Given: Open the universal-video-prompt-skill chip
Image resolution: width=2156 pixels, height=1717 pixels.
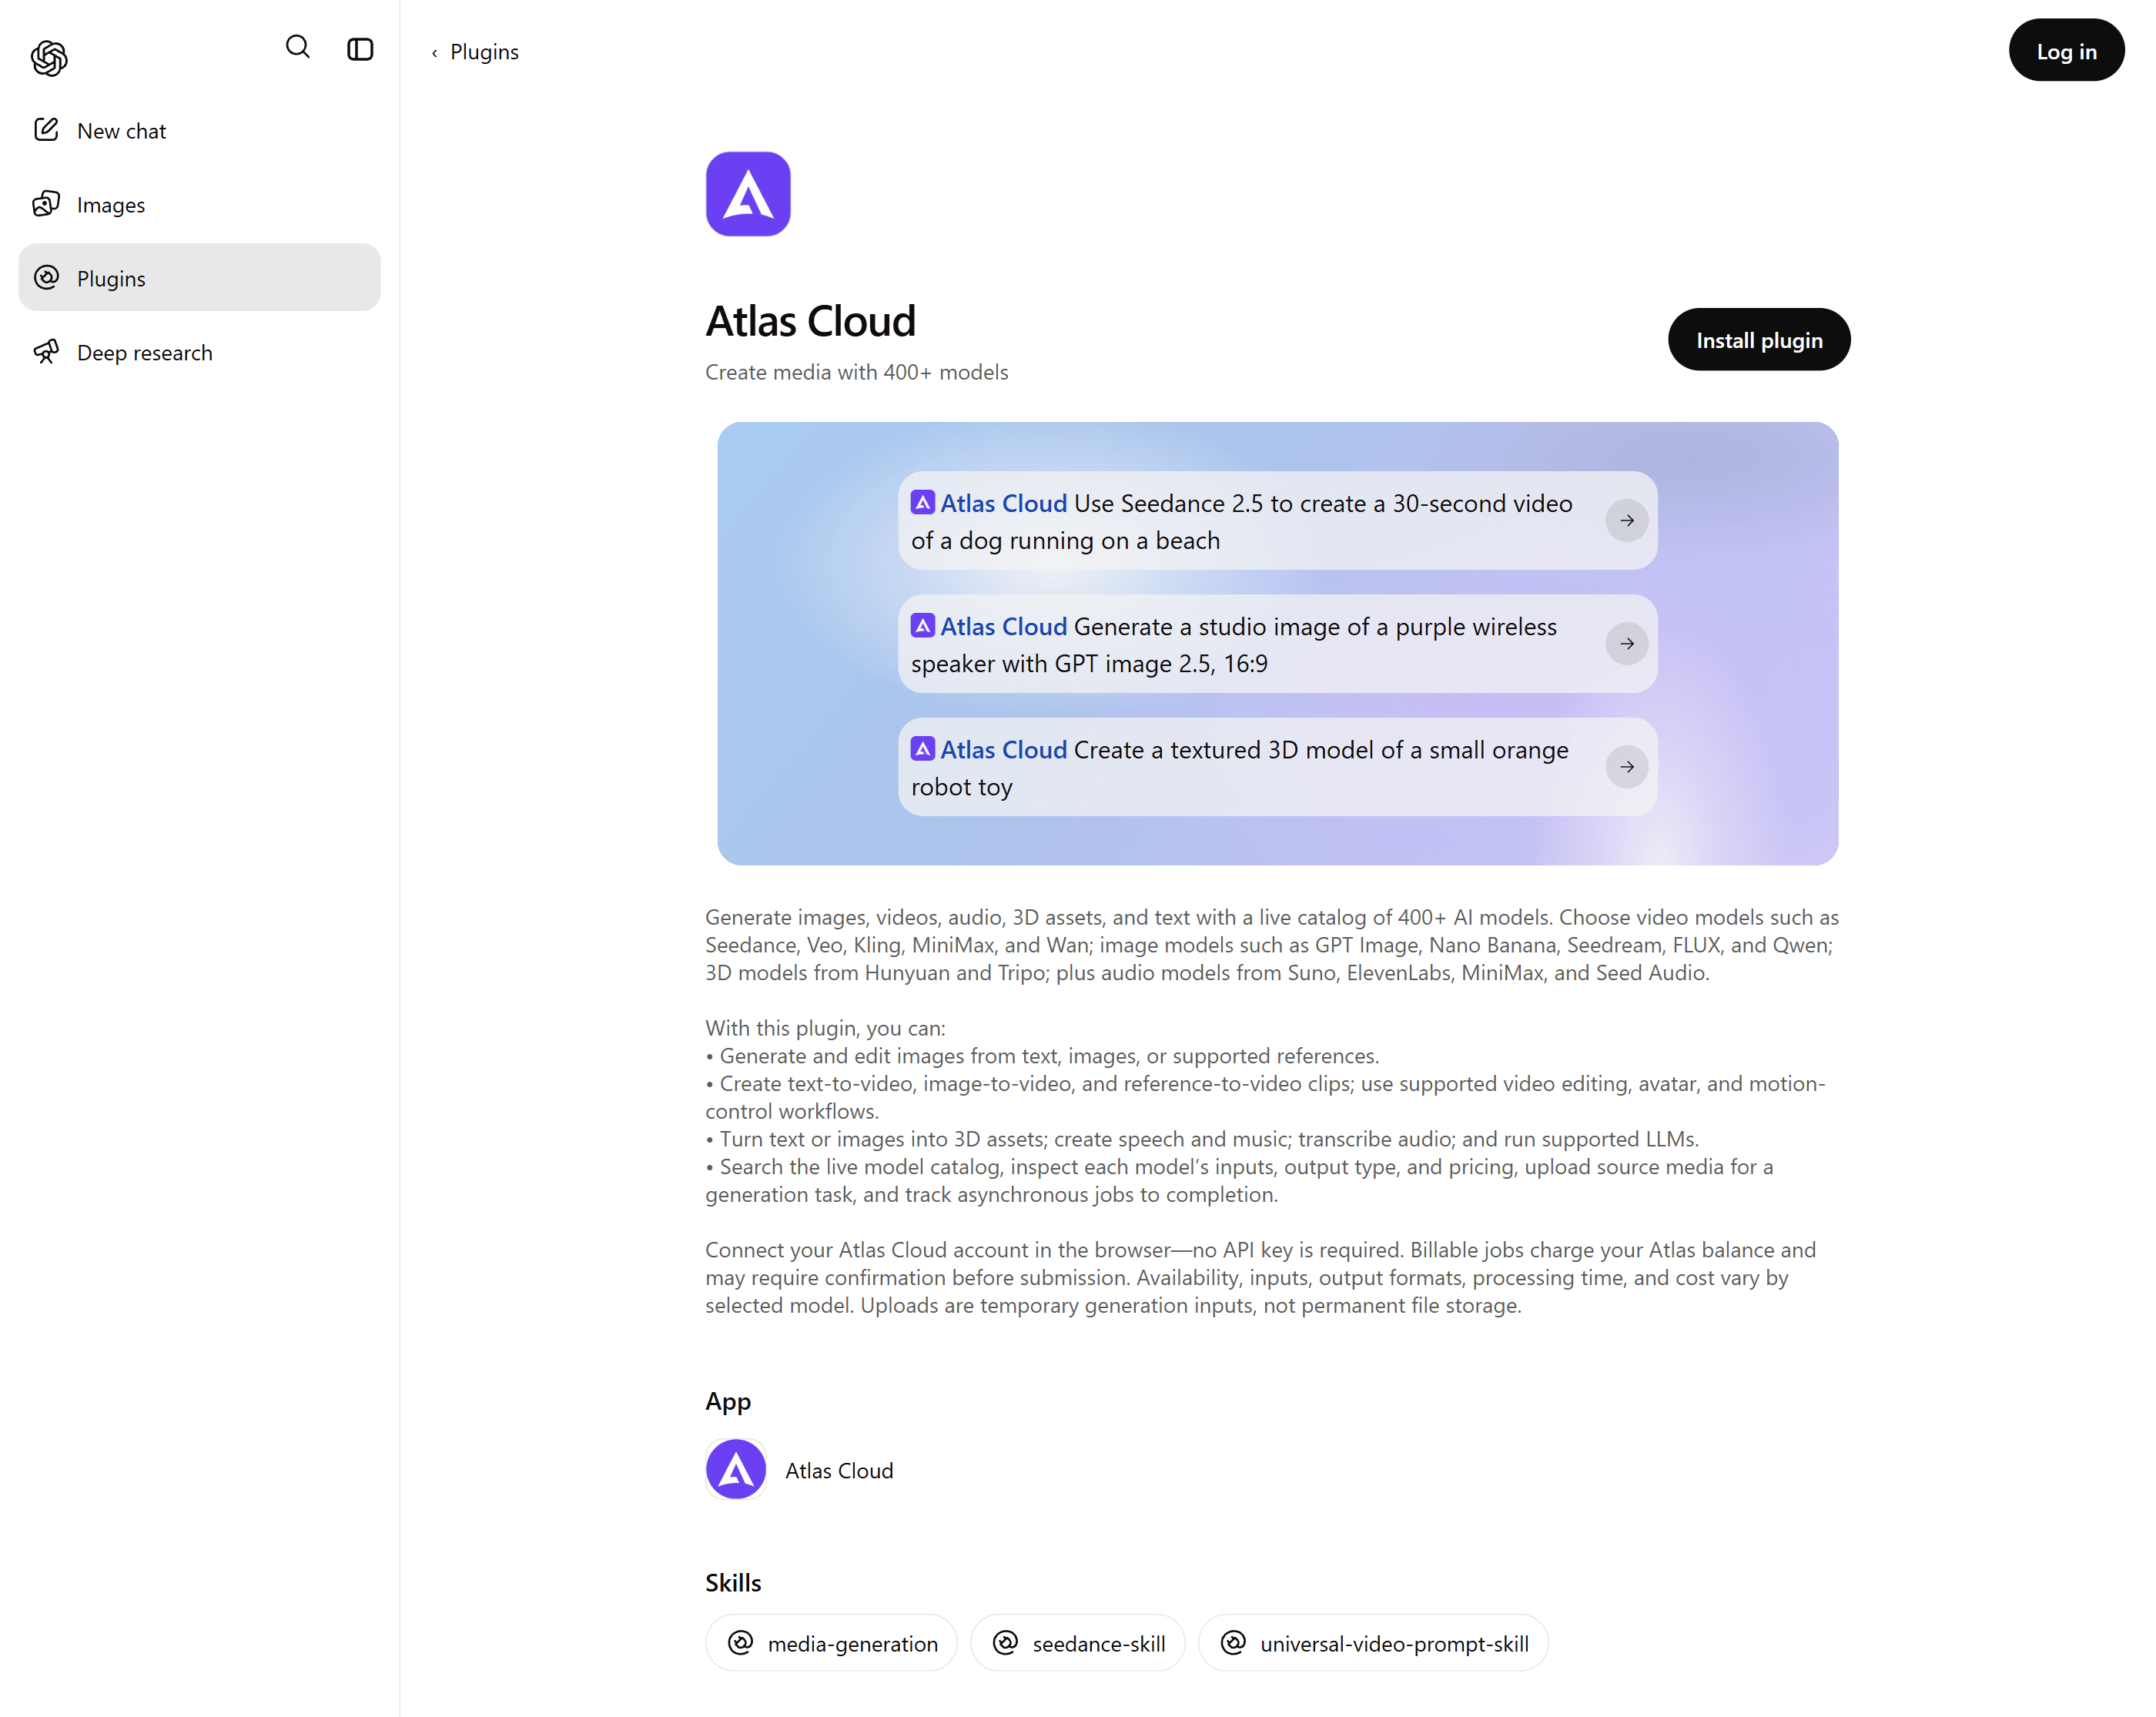Looking at the screenshot, I should tap(1373, 1642).
